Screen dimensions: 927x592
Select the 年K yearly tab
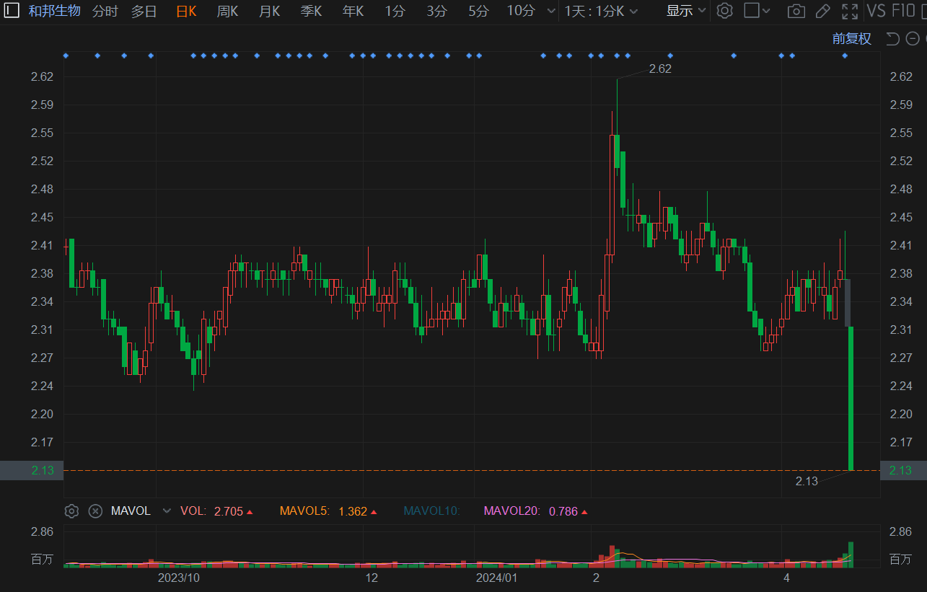(353, 11)
